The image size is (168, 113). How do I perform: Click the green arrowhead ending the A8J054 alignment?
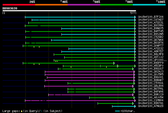134,98
